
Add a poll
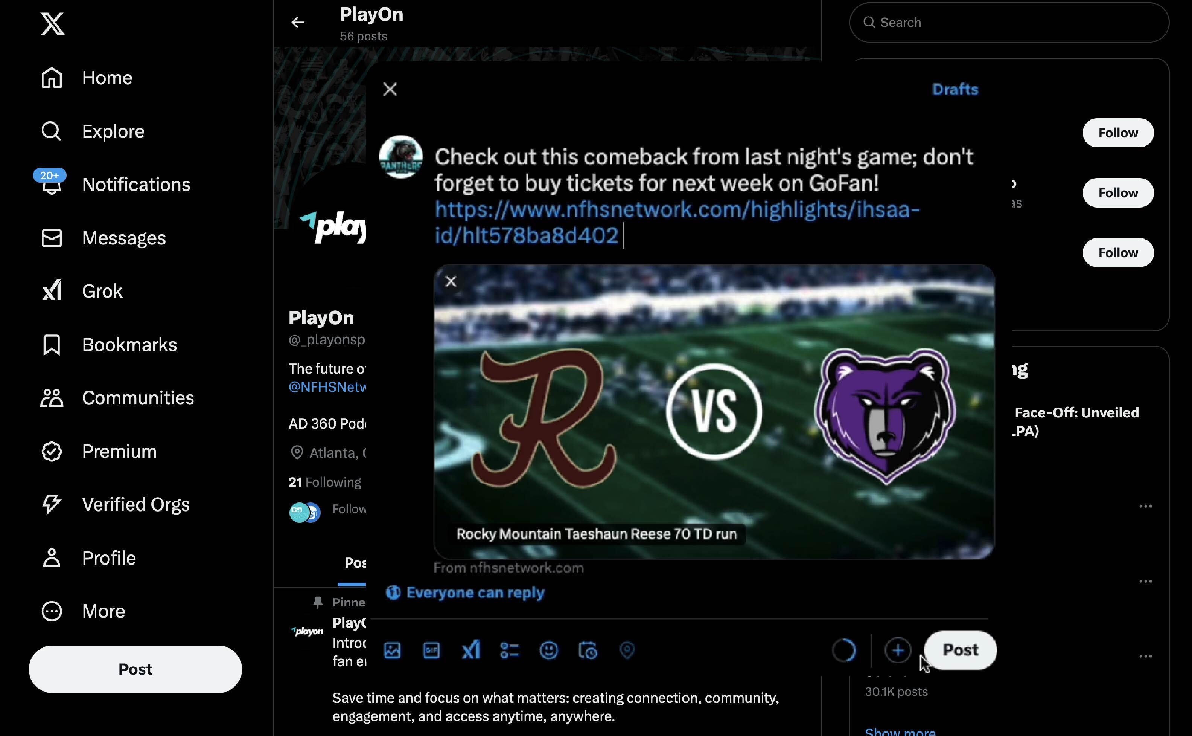(x=510, y=650)
